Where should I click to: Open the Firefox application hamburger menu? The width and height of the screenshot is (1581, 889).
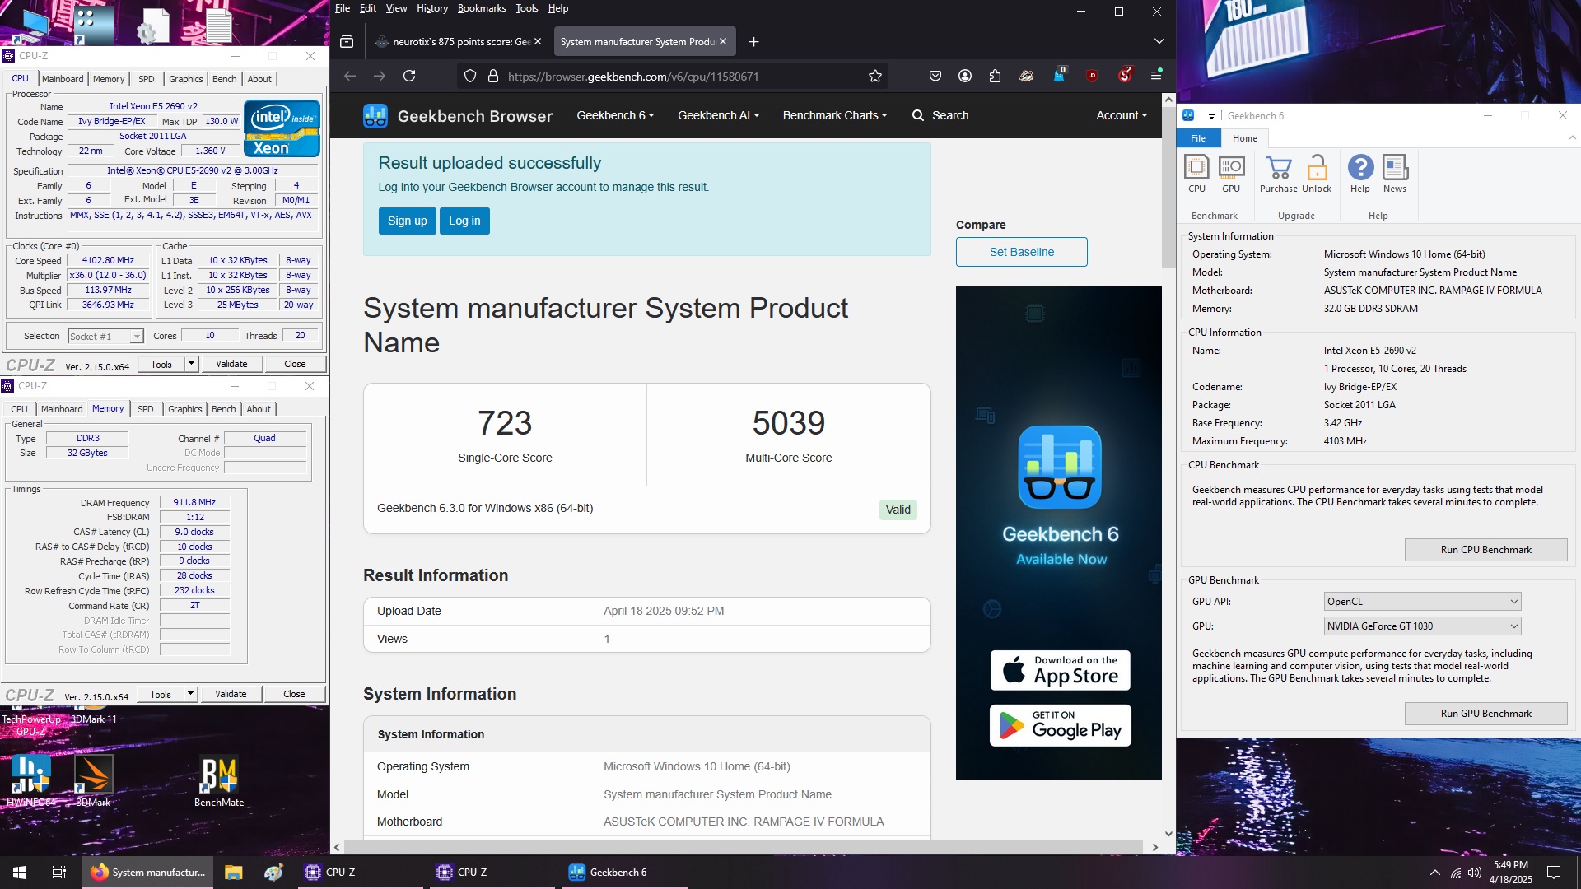point(1156,76)
